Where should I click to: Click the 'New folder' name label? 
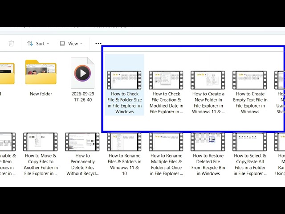point(41,94)
